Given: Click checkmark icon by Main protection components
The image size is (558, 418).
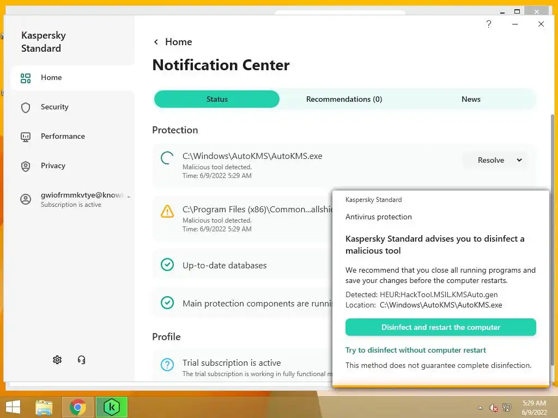Looking at the screenshot, I should tap(167, 303).
